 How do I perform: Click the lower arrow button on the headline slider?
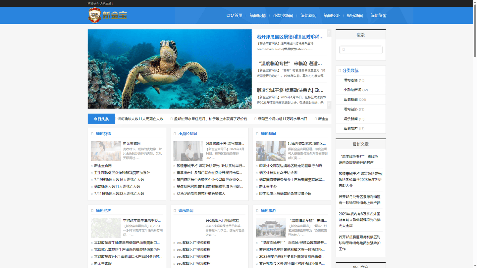pyautogui.click(x=329, y=105)
